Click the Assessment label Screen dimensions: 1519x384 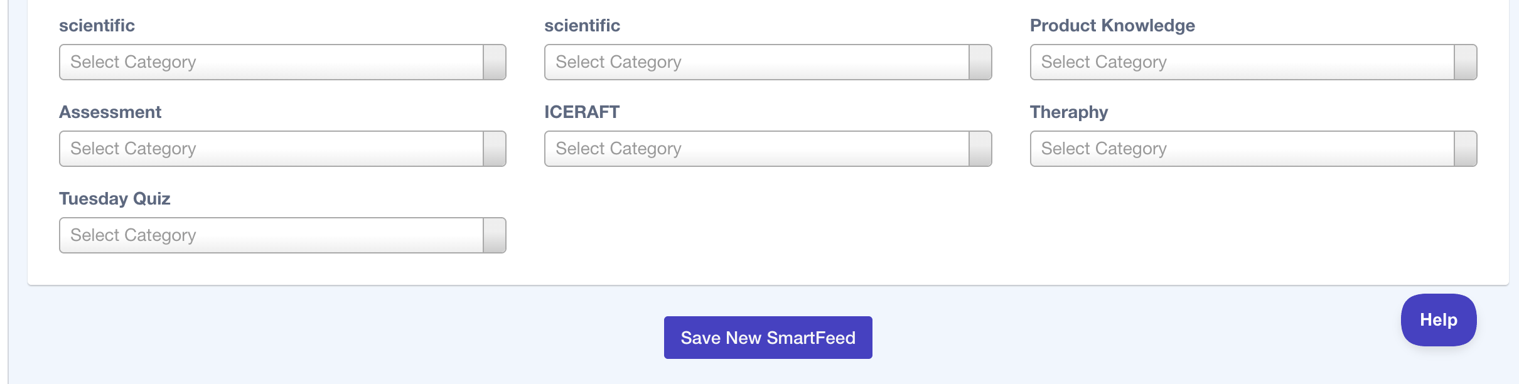click(110, 112)
